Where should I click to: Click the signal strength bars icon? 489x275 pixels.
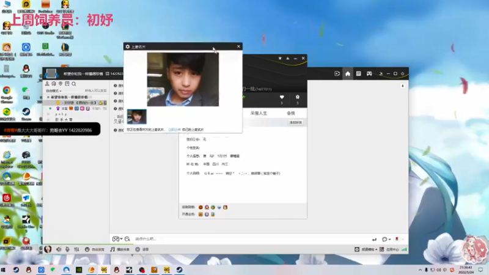coord(404,249)
